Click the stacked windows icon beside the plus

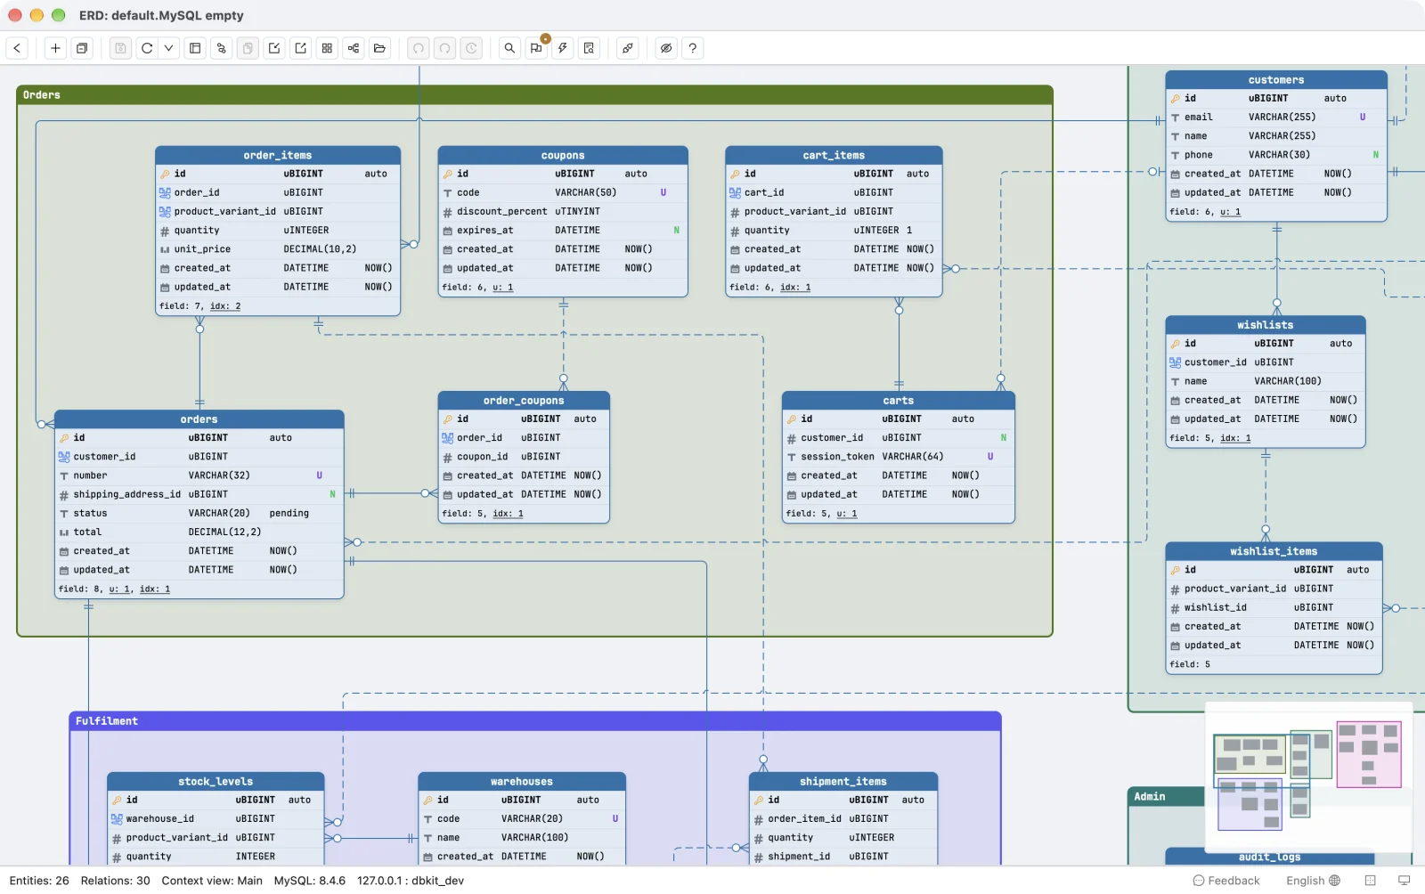tap(82, 48)
